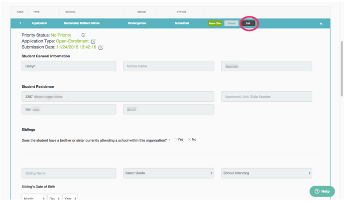
Task: Click the Middle Name field
Action: (x=169, y=66)
